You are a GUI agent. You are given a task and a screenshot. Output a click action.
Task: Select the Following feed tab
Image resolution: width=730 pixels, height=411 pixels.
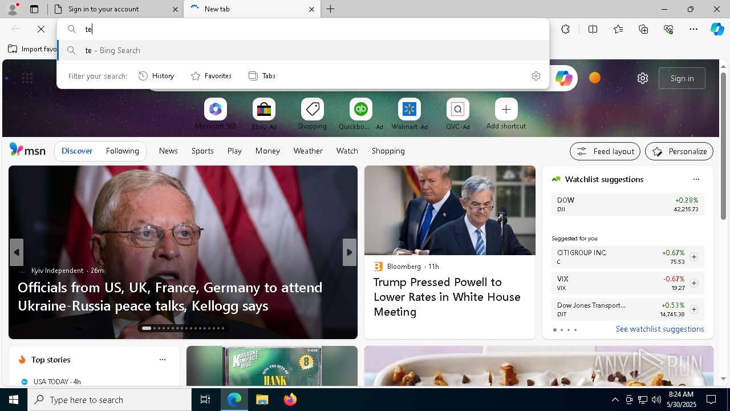(122, 151)
